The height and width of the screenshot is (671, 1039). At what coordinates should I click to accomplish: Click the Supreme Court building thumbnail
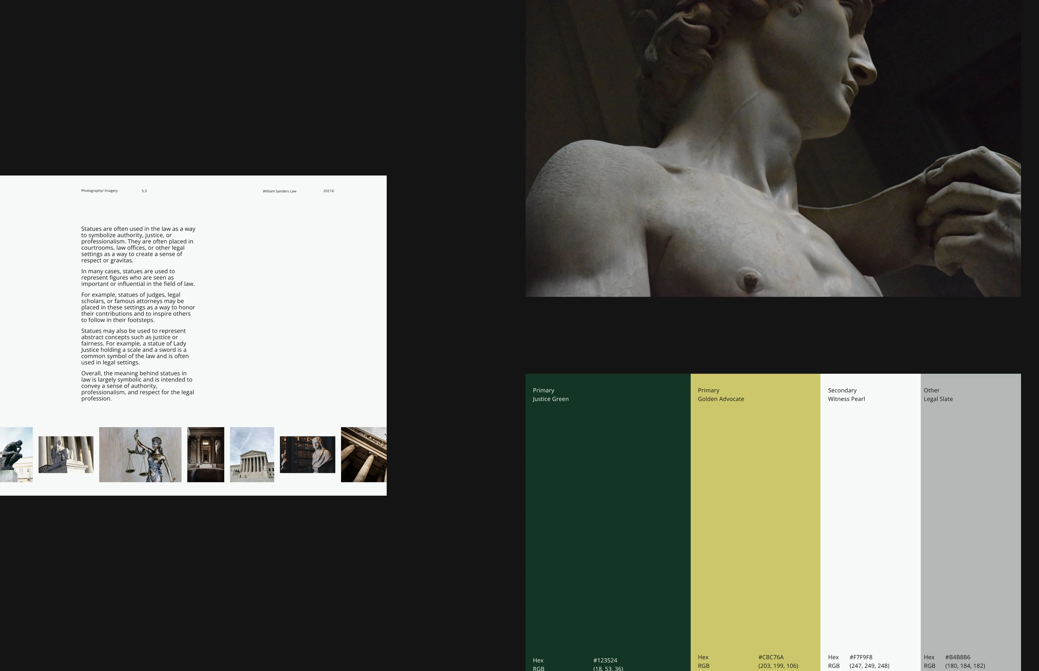(x=252, y=454)
